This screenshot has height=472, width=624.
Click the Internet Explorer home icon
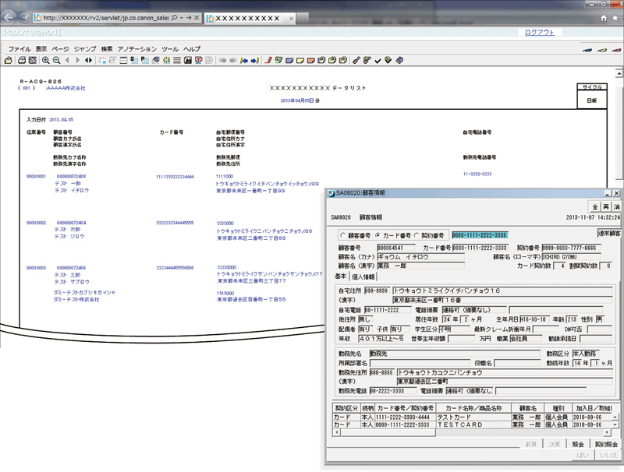tap(604, 18)
